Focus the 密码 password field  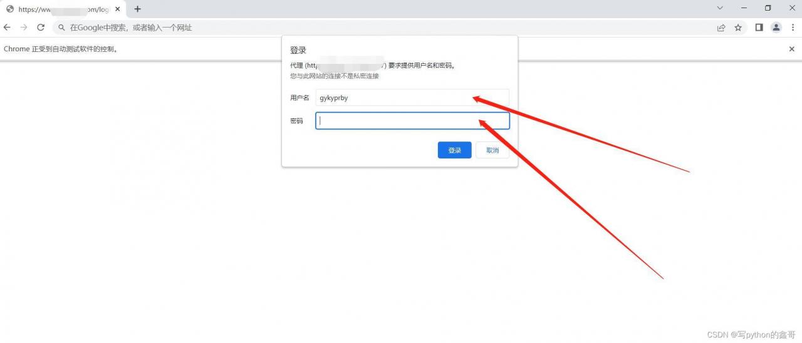coord(412,121)
